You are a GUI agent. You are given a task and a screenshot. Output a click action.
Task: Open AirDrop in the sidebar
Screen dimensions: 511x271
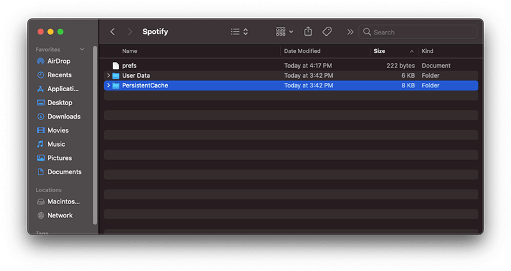point(59,61)
